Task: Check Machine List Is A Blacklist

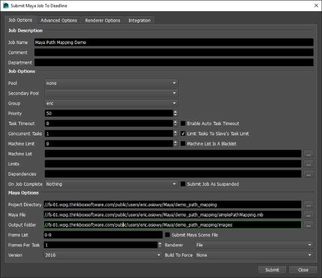Action: point(183,144)
